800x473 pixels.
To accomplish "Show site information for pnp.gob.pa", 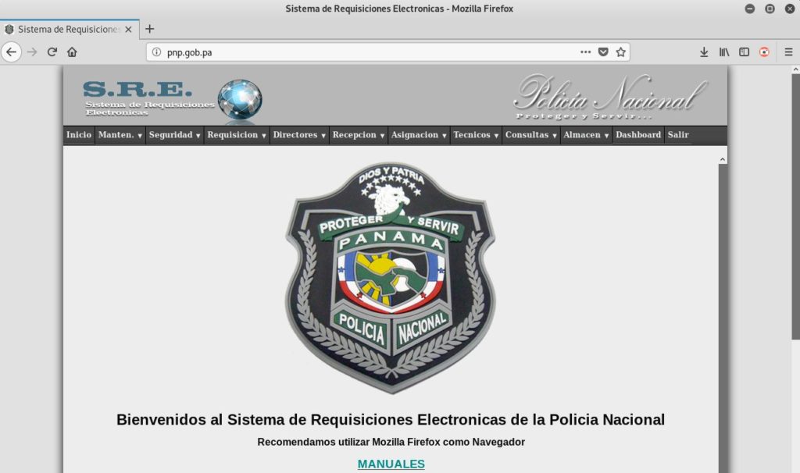I will click(156, 52).
